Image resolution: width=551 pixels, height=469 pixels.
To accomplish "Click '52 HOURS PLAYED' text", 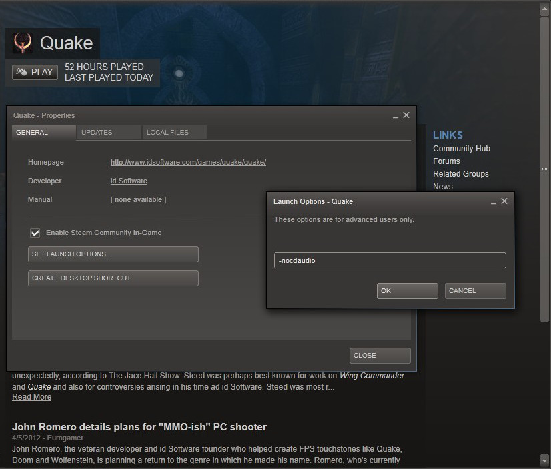I will point(104,67).
